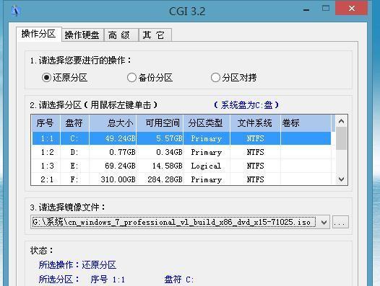Open the 高 级 tab

(121, 35)
